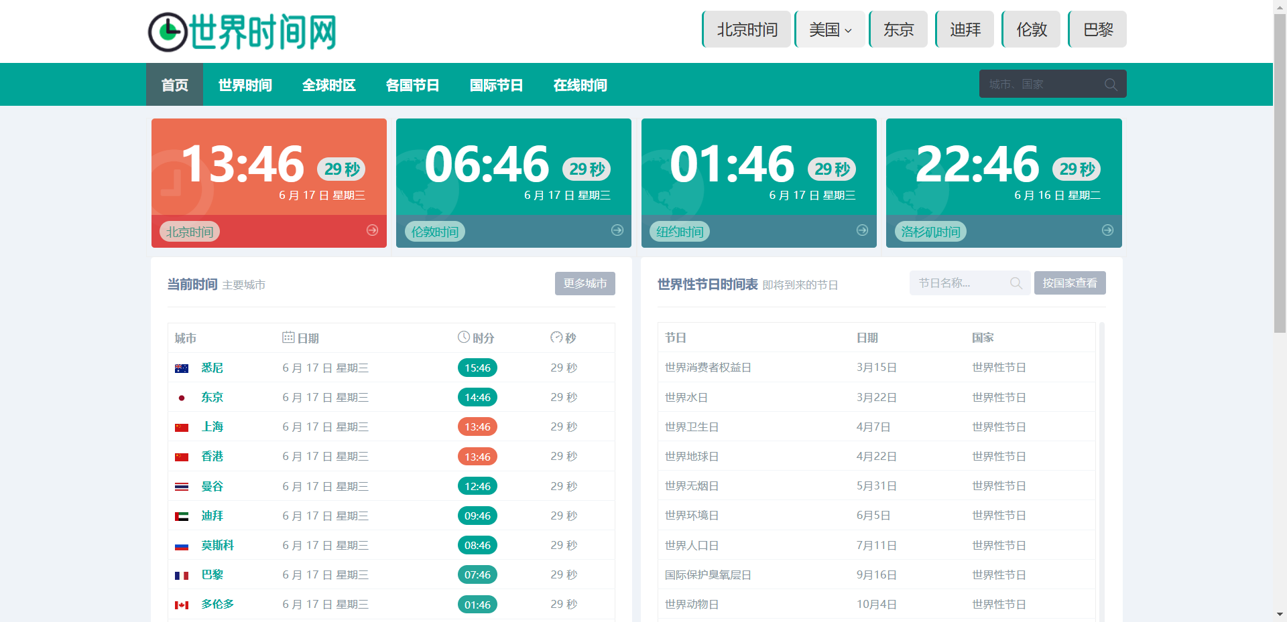
Task: Click the holiday table's inner scrollbar
Action: click(x=1101, y=472)
